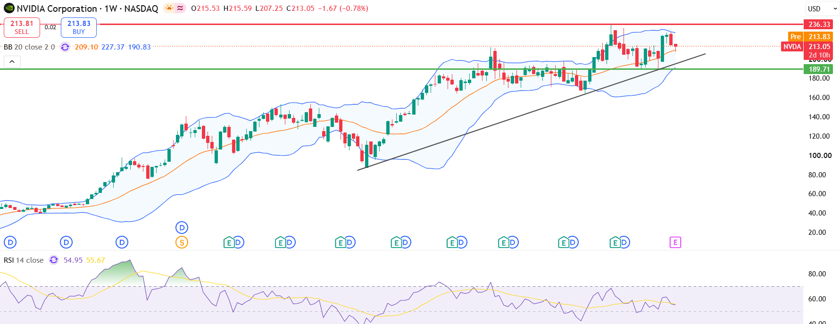Screen dimensions: 840x324
Task: Click the close price C213.05
Action: (300, 8)
